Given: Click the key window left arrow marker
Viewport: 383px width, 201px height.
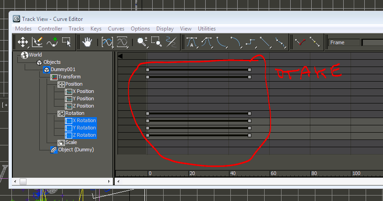Looking at the screenshot, I should [120, 56].
